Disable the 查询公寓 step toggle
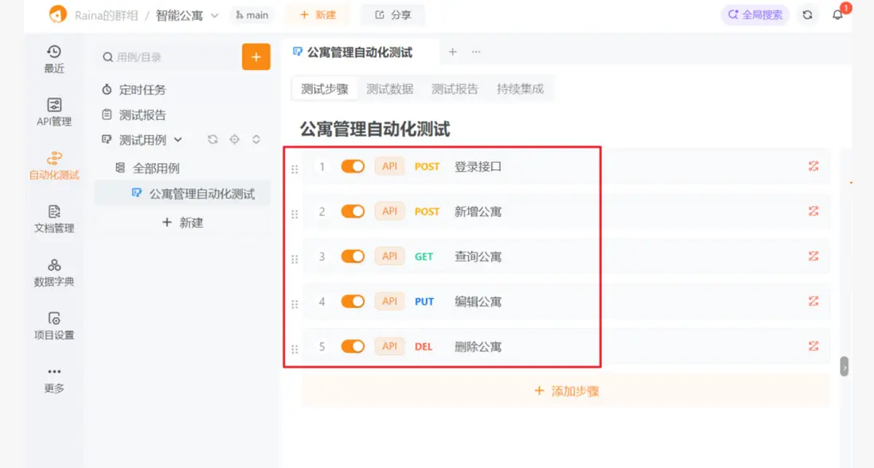The height and width of the screenshot is (468, 874). click(x=353, y=257)
